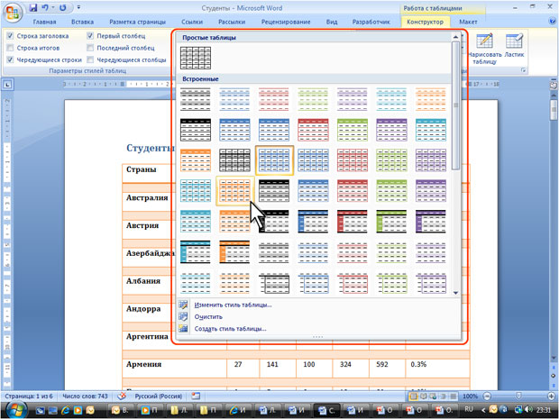Click the zoom out minus button
Screen dimensions: 559x419
tap(488, 396)
